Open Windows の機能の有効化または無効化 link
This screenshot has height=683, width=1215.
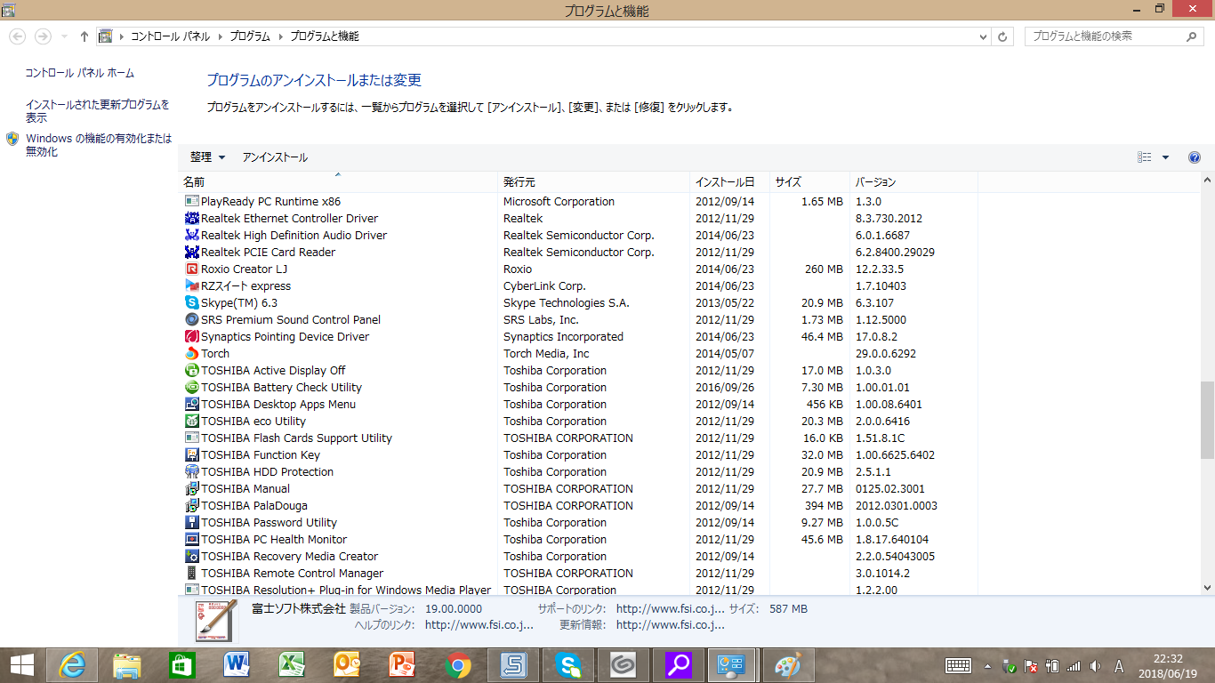98,145
